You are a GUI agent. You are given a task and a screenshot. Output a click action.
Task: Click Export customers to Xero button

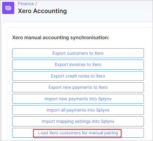point(78,53)
